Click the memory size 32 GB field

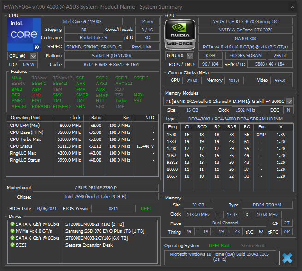pyautogui.click(x=198, y=205)
